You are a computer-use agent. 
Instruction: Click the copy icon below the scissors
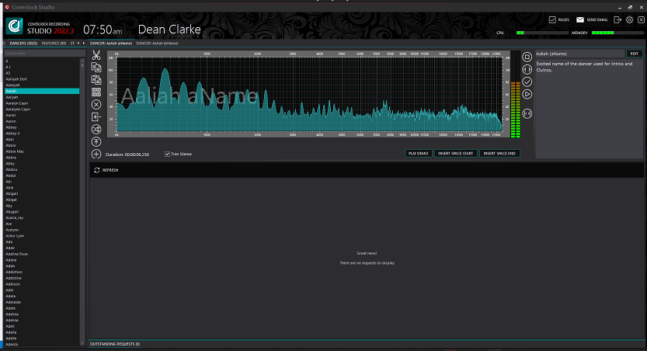(96, 68)
